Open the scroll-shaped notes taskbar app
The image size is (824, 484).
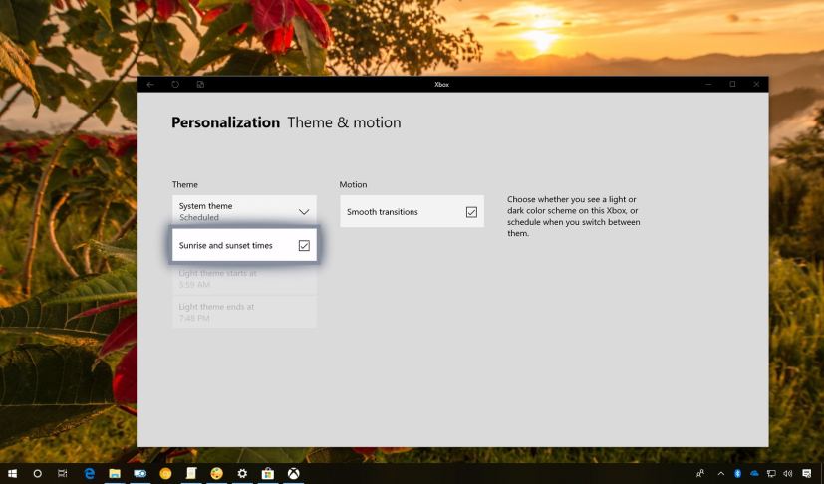[x=191, y=473]
